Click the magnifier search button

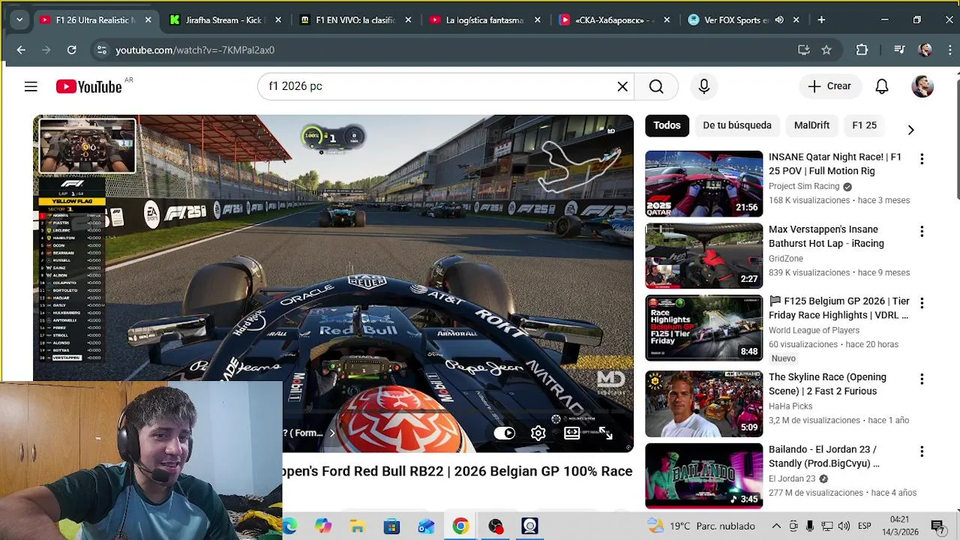tap(656, 86)
